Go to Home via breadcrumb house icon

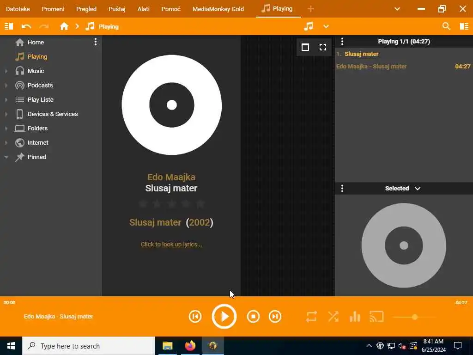64,26
